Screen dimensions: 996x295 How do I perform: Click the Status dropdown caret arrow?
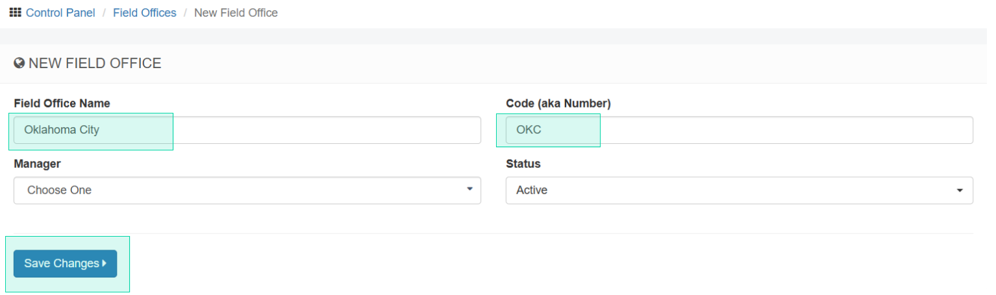pos(960,191)
